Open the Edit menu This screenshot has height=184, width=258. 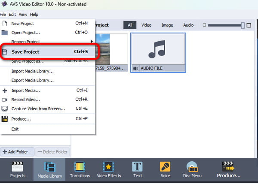click(12, 15)
